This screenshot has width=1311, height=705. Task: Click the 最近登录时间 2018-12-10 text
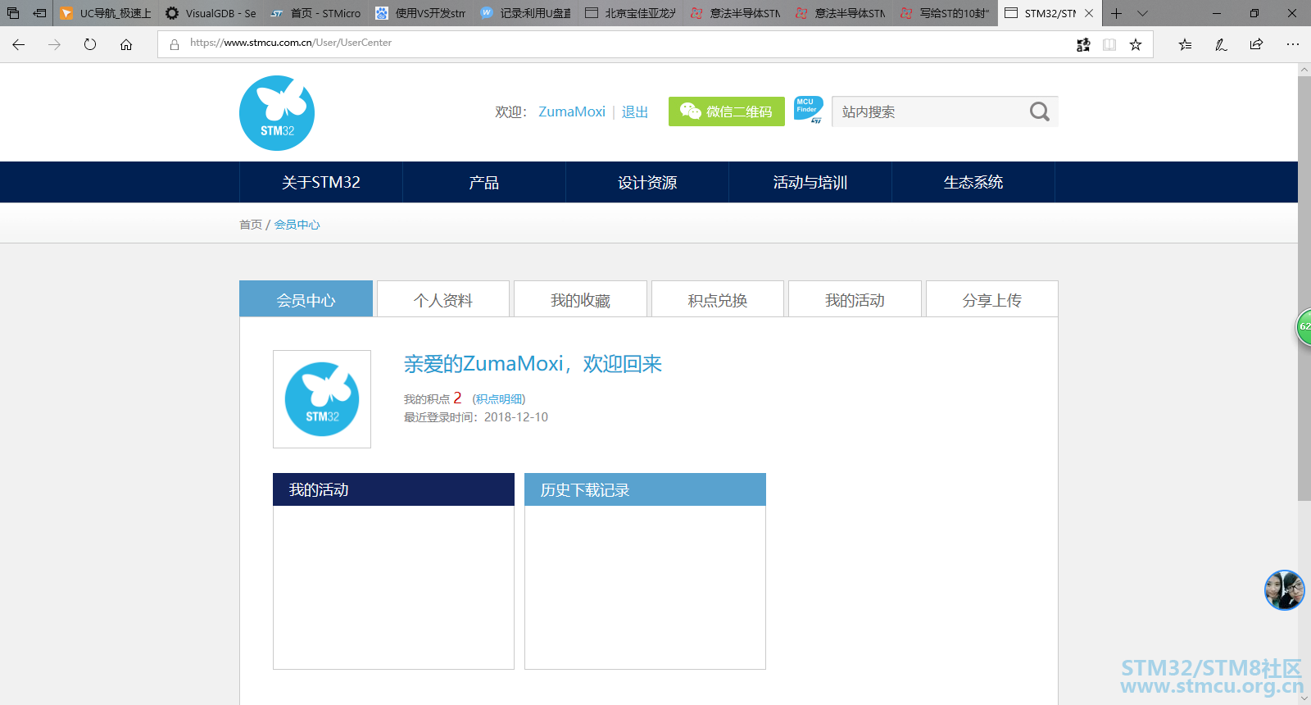tap(476, 417)
